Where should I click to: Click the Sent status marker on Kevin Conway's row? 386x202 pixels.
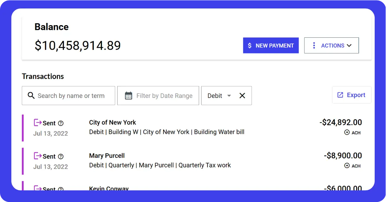(x=47, y=188)
